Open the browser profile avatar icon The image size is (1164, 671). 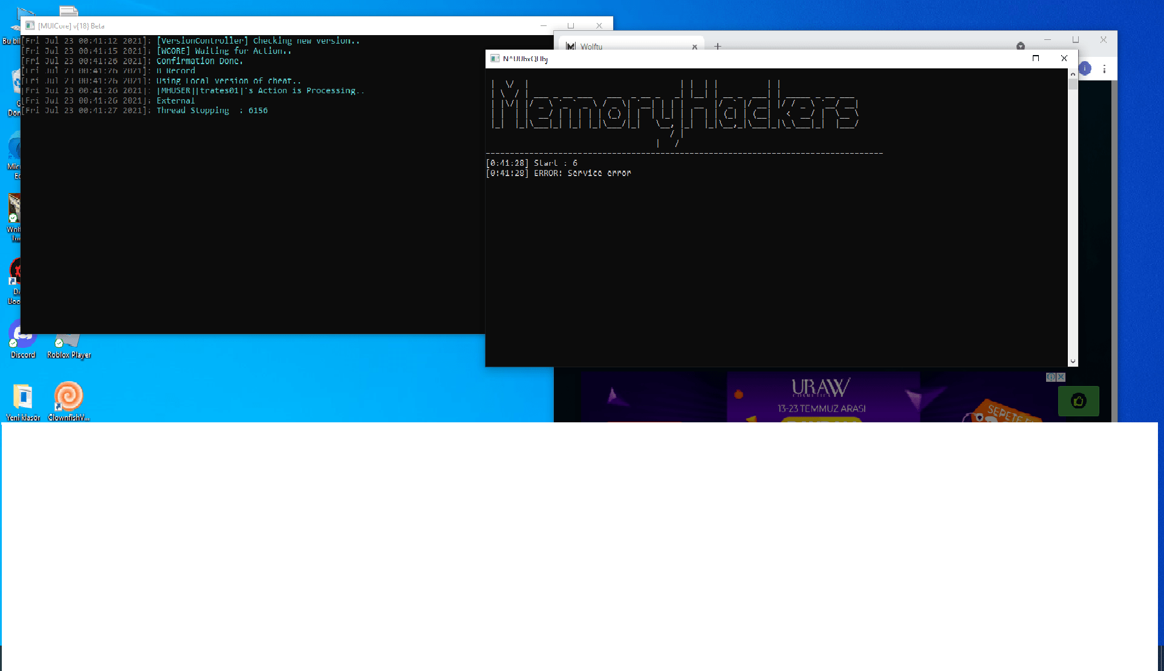point(1085,68)
